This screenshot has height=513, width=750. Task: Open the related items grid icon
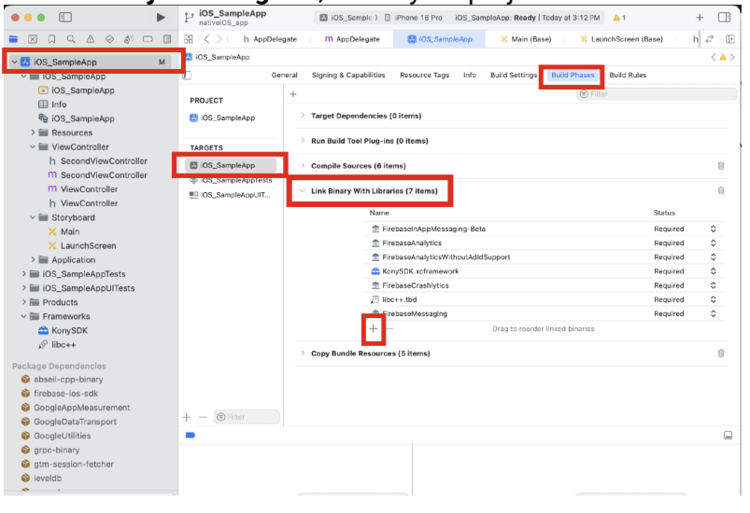pyautogui.click(x=188, y=39)
